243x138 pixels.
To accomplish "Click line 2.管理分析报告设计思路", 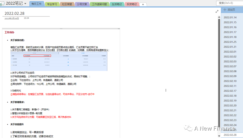I will pyautogui.click(x=26, y=113).
